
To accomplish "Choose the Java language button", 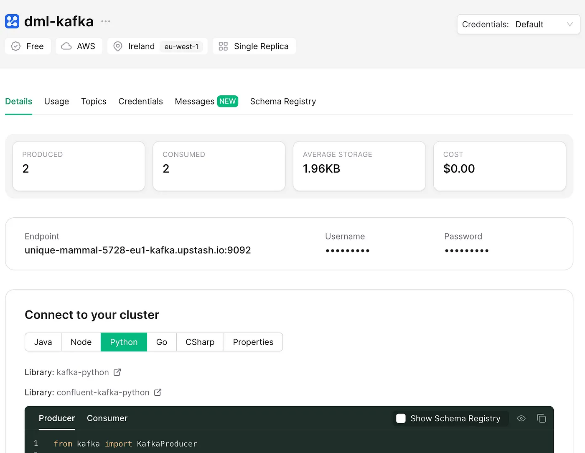I will 43,342.
